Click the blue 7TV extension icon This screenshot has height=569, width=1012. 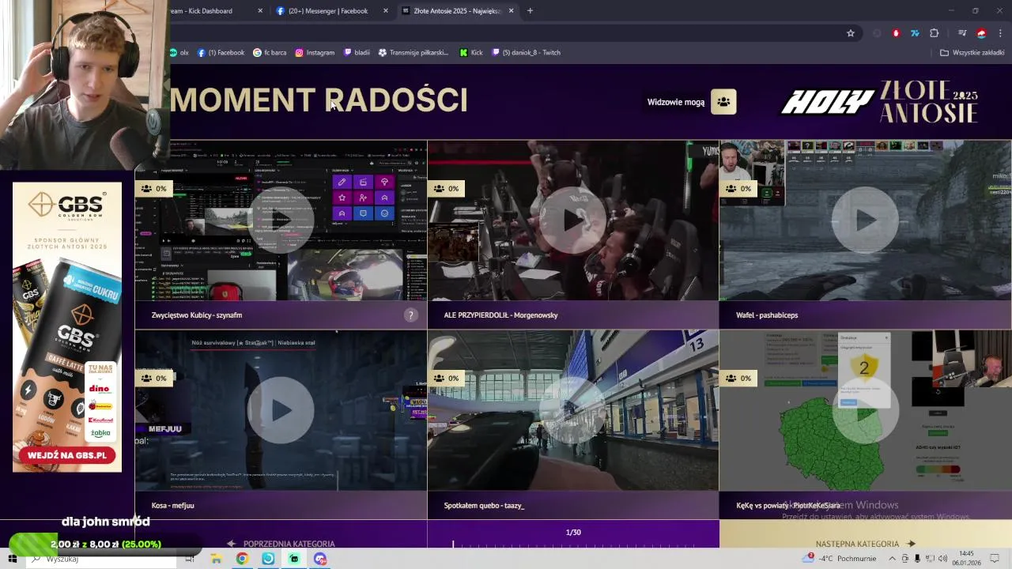(x=915, y=33)
